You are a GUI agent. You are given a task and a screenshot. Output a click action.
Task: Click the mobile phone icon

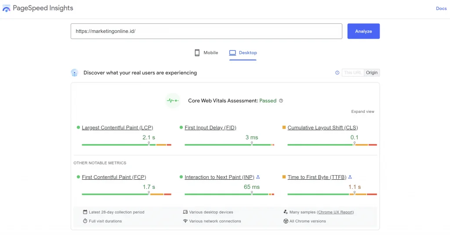click(x=197, y=53)
